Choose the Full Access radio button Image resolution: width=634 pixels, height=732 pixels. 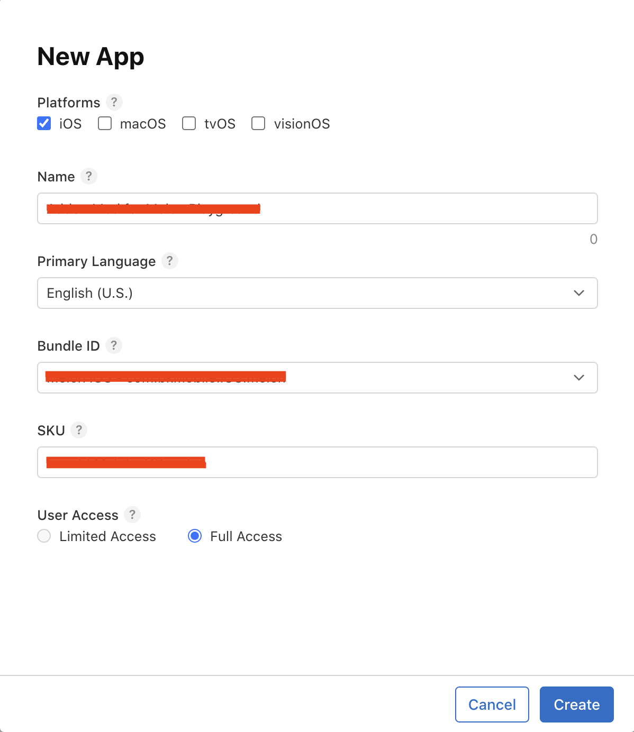click(195, 536)
